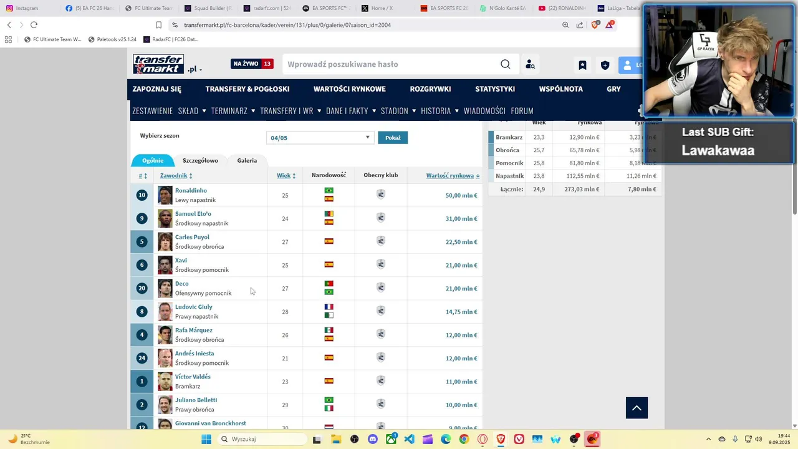Open the WARTOŚCI RYNKOWE menu
The width and height of the screenshot is (798, 449).
point(350,89)
